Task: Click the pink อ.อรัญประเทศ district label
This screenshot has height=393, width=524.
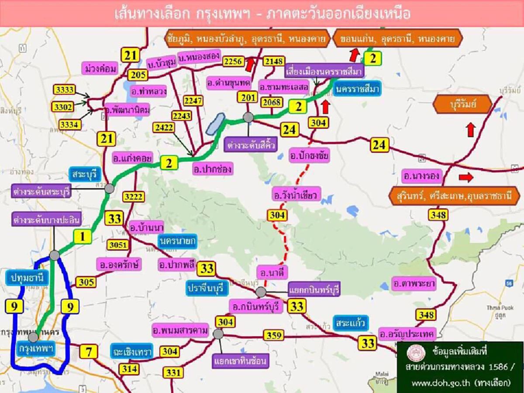Action: click(x=407, y=334)
